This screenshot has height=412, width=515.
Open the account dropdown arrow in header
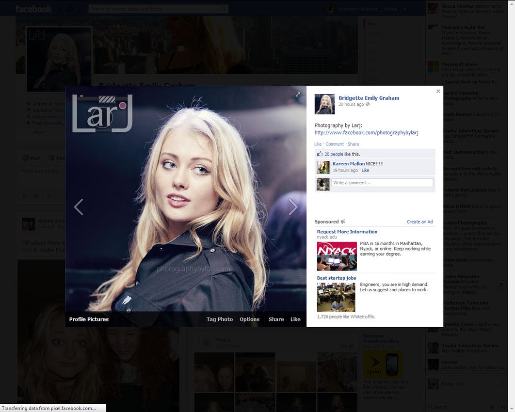[x=404, y=9]
